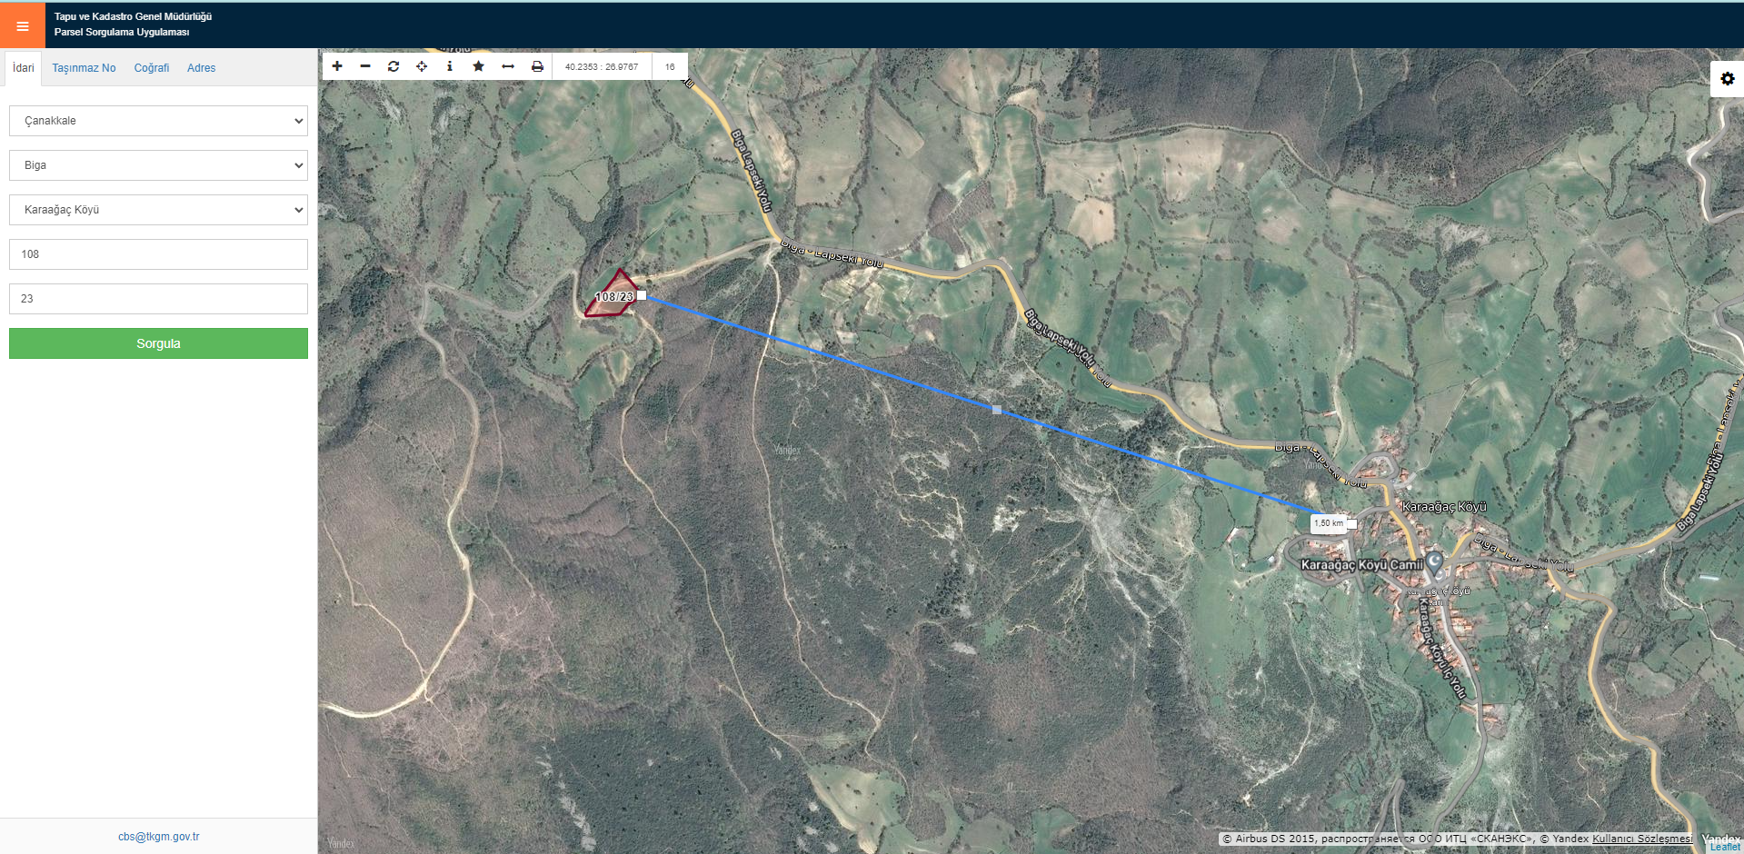Open the Adres tab

pos(201,68)
